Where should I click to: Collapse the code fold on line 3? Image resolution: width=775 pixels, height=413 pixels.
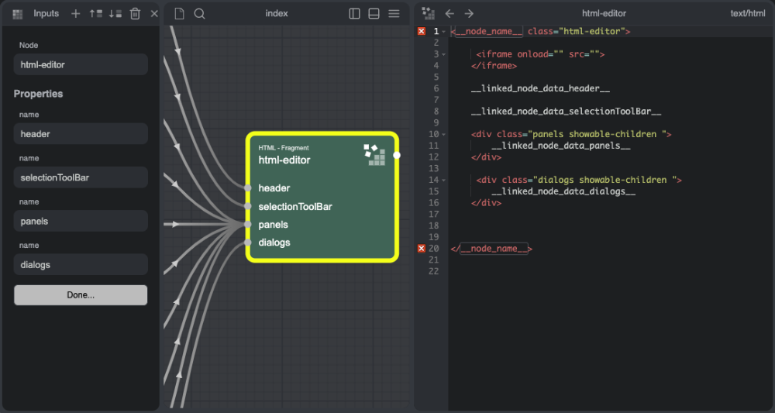coord(444,54)
